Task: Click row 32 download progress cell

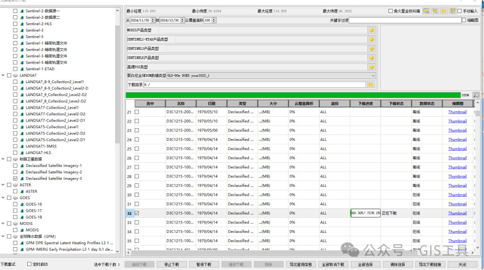Action: pyautogui.click(x=365, y=213)
